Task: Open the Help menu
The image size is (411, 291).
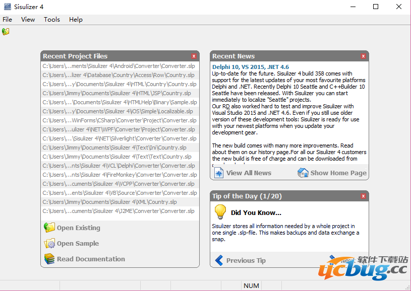Action: 76,20
